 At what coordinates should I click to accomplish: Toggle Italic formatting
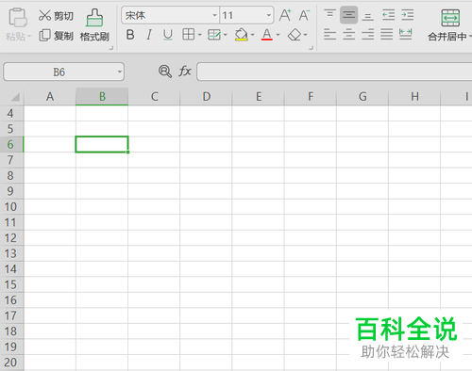[149, 35]
